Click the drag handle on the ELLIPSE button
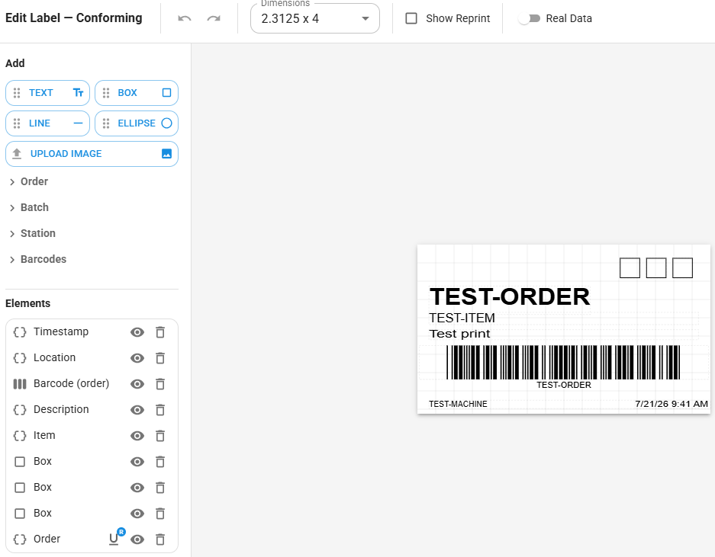Screen dimensions: 715x557 [106, 123]
